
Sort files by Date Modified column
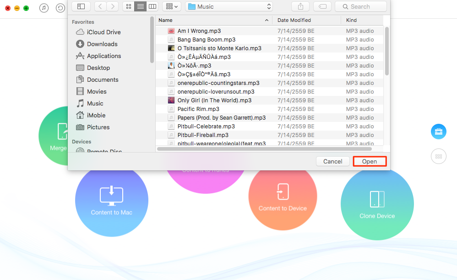(307, 20)
